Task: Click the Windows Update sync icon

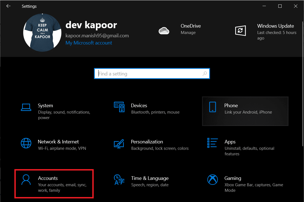Action: tap(240, 31)
